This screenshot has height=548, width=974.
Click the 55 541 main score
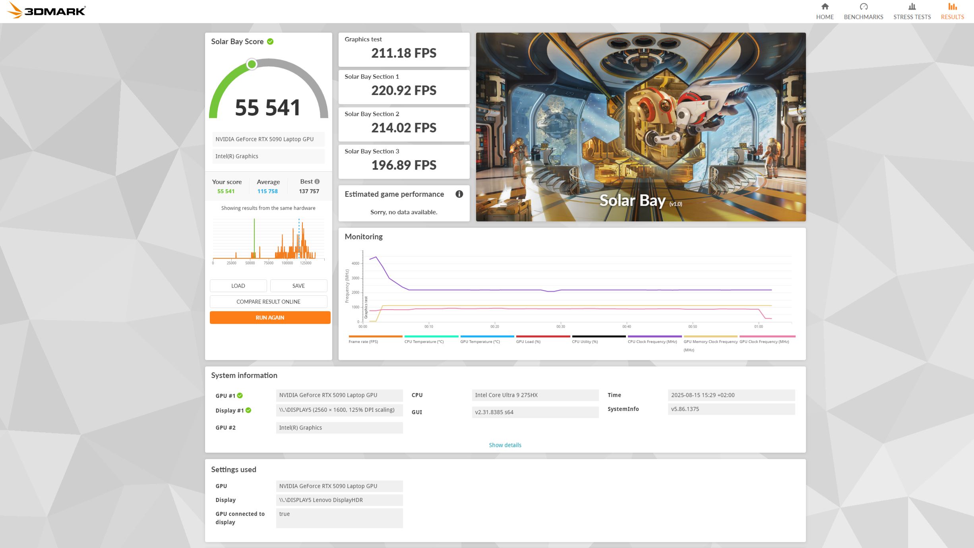click(267, 108)
